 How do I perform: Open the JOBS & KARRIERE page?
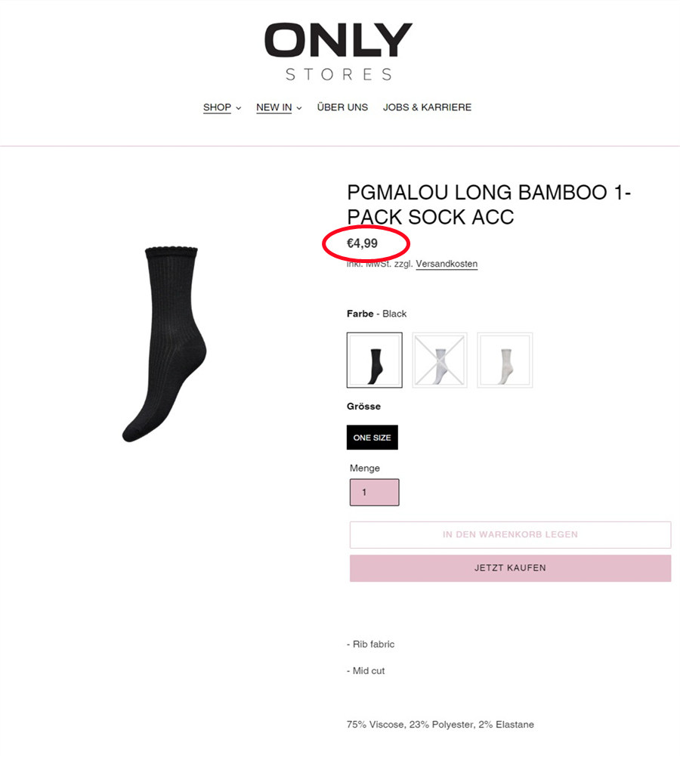pyautogui.click(x=427, y=107)
